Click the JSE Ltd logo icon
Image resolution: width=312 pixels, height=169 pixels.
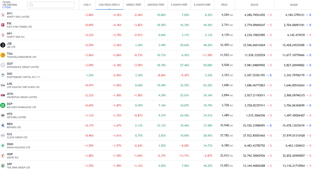tap(3, 45)
